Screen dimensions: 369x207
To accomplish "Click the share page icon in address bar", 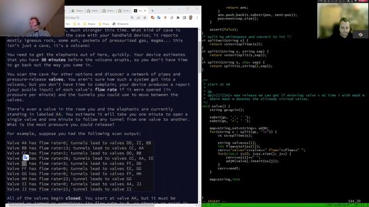I will click(x=138, y=18).
